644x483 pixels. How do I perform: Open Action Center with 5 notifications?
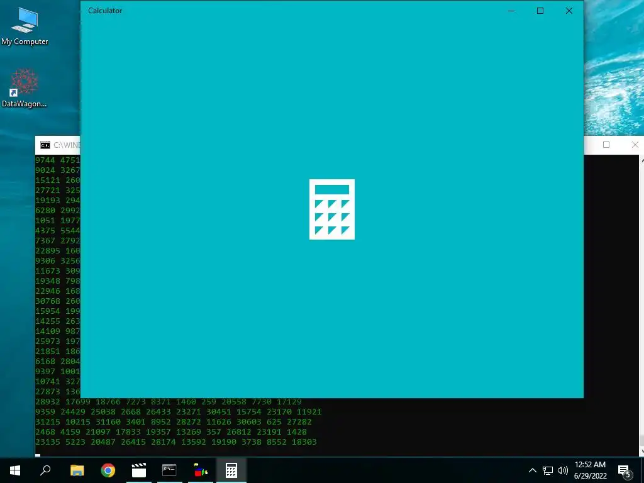coord(625,470)
